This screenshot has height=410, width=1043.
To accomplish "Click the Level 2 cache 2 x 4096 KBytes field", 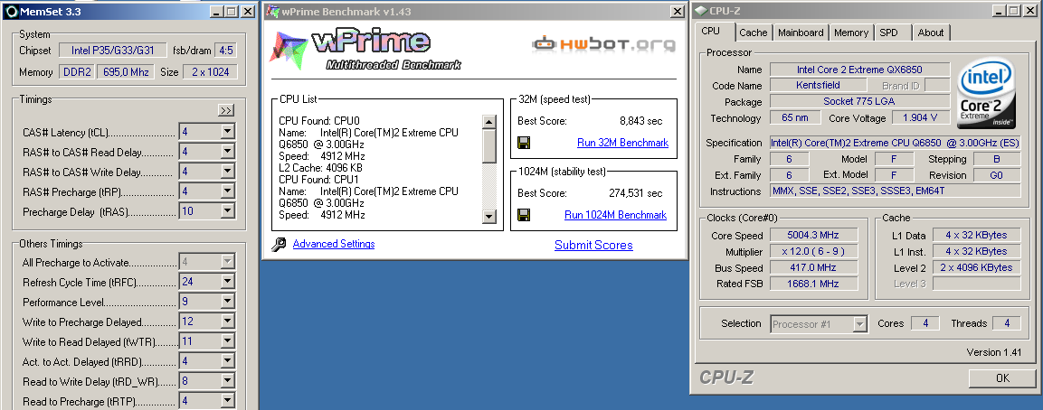I will point(976,268).
